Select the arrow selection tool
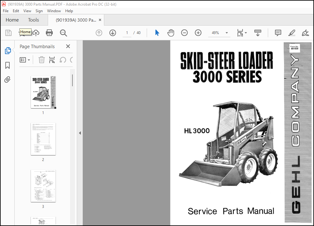 (157, 33)
